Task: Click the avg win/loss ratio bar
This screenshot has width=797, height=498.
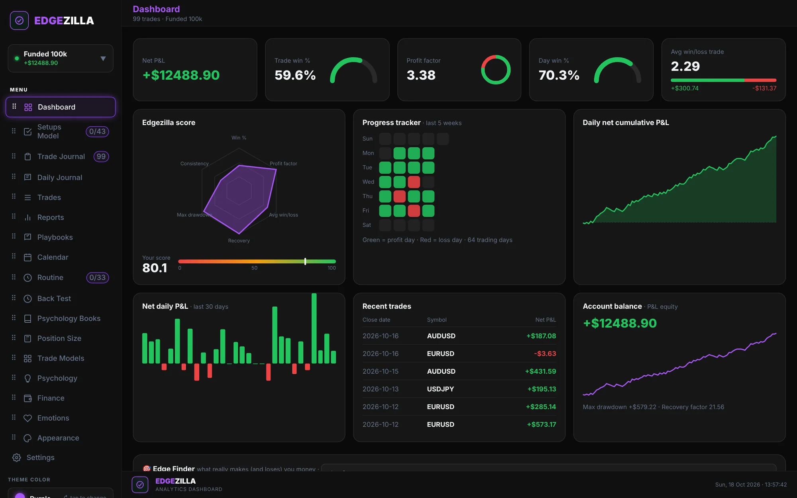Action: (x=723, y=80)
